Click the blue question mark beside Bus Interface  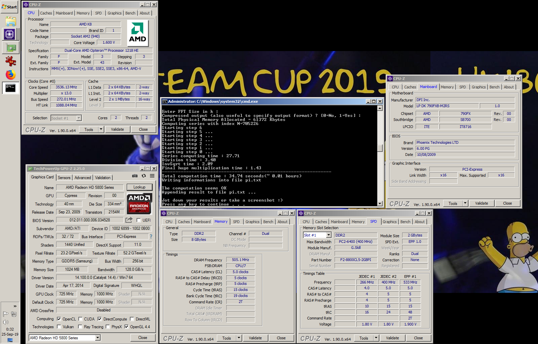tap(151, 236)
